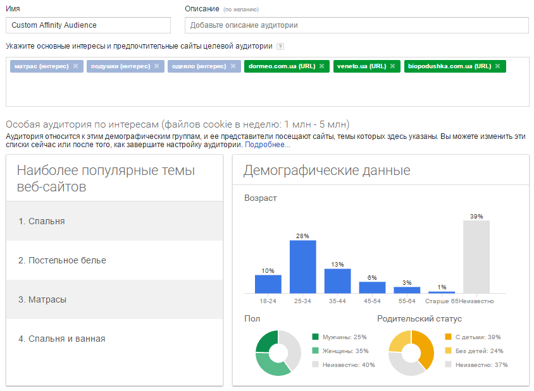Click the green «Мужчины: 25%» color square

[x=314, y=337]
